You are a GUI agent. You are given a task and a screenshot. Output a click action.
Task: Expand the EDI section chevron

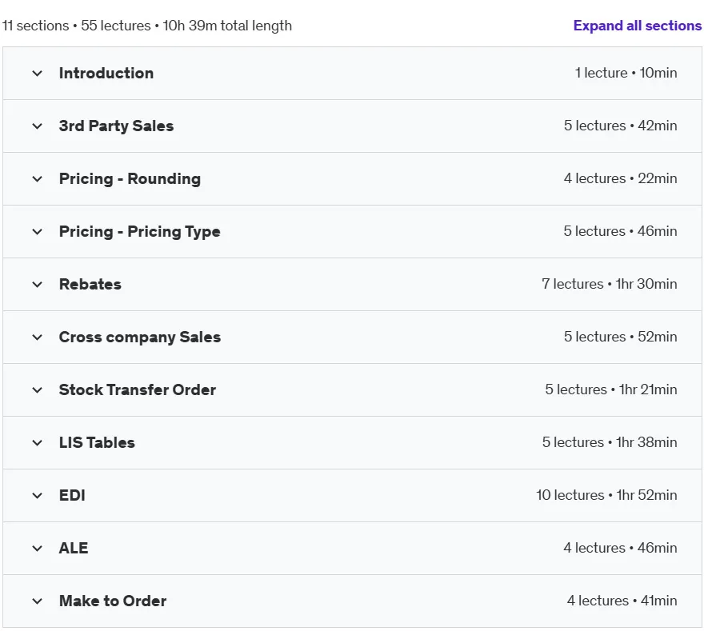(38, 496)
